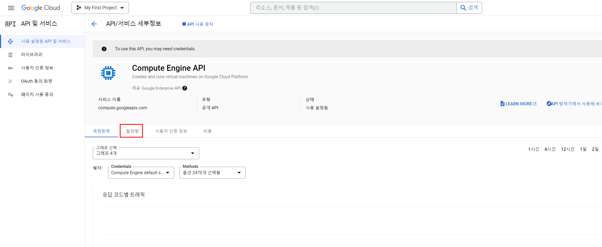The image size is (602, 247).
Task: Open the My First Project dropdown
Action: click(x=100, y=8)
